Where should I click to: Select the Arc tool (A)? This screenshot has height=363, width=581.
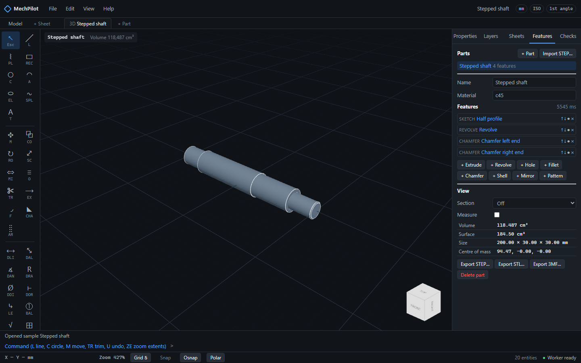click(x=29, y=77)
